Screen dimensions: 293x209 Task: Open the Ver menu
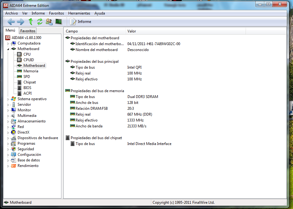25,13
